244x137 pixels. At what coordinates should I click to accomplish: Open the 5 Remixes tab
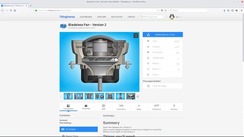pos(174,107)
